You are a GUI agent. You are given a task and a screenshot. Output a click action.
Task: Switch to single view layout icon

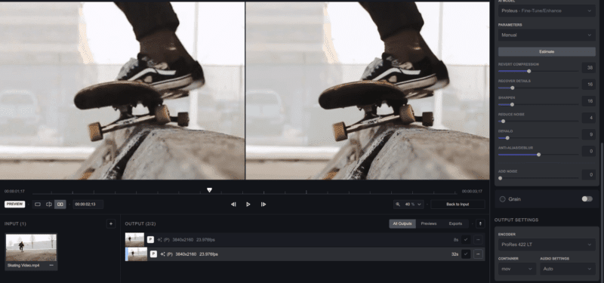38,205
